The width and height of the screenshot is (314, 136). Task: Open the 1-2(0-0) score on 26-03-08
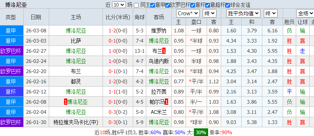[118, 31]
